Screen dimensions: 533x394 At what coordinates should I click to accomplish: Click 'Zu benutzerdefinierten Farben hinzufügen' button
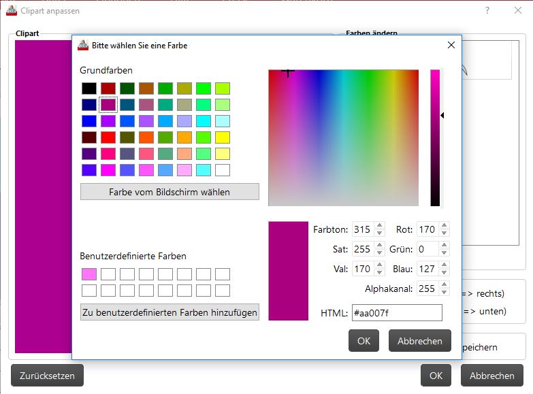click(x=169, y=312)
